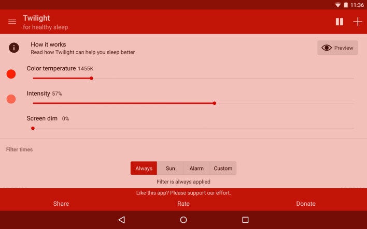Click the info icon beside How it works
Image resolution: width=367 pixels, height=229 pixels.
point(14,48)
